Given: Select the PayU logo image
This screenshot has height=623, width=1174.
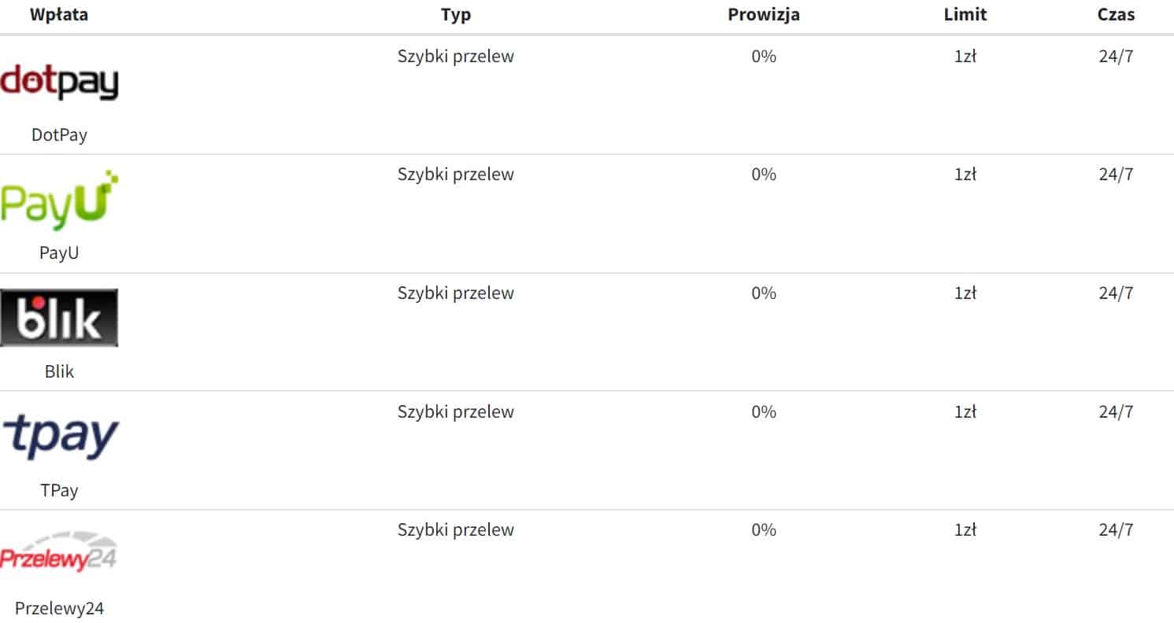Looking at the screenshot, I should coord(59,200).
